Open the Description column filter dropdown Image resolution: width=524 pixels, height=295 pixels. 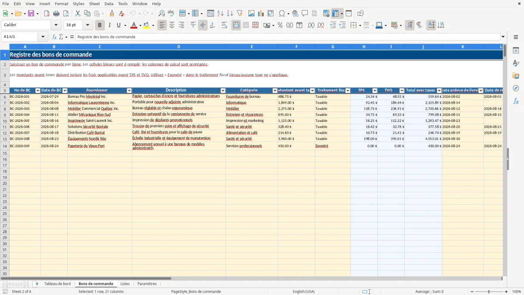(223, 90)
